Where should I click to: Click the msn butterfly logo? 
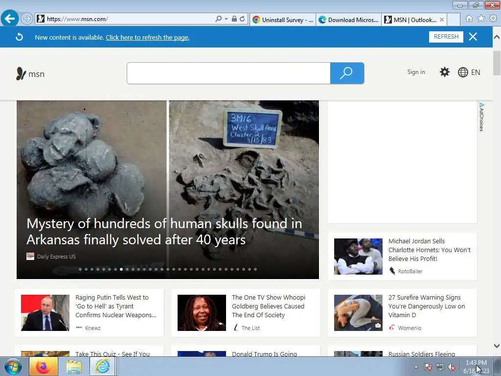pyautogui.click(x=30, y=73)
